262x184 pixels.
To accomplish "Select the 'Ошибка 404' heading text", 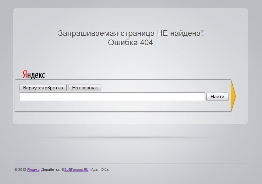I will pos(130,43).
